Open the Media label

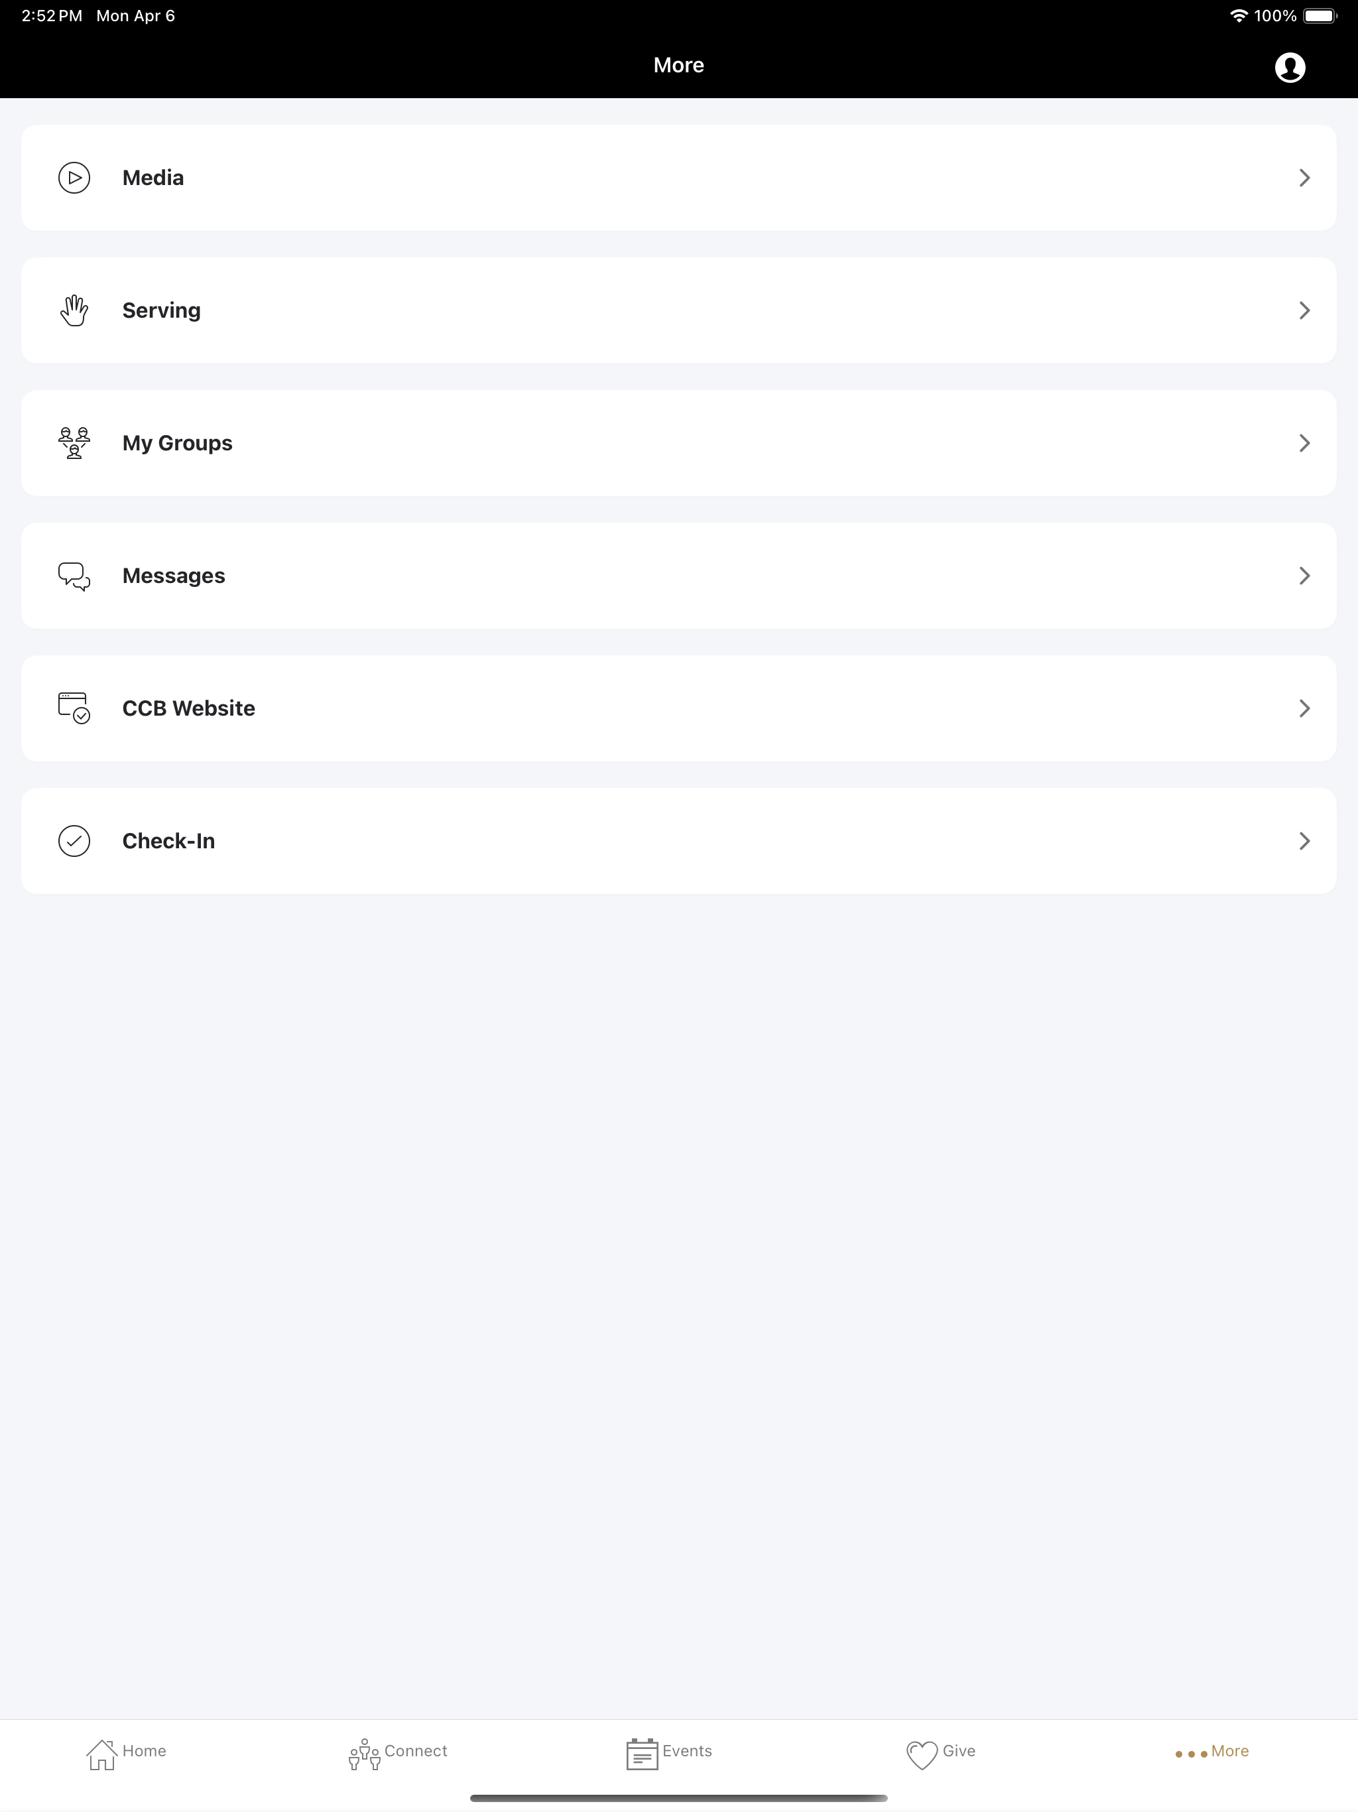(153, 178)
